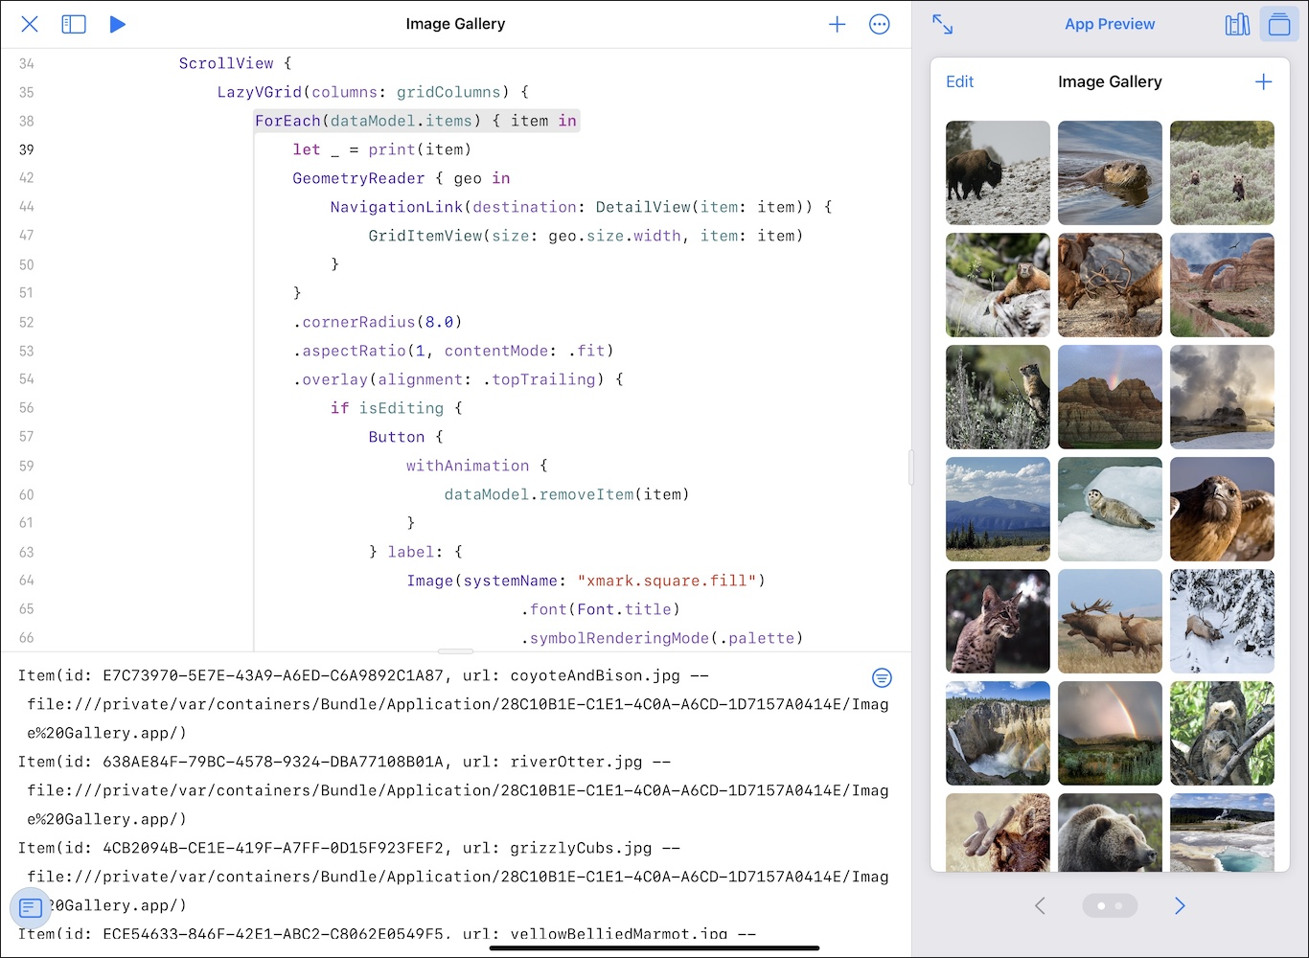This screenshot has width=1309, height=958.
Task: Close the Image Gallery project editor
Action: (x=30, y=24)
